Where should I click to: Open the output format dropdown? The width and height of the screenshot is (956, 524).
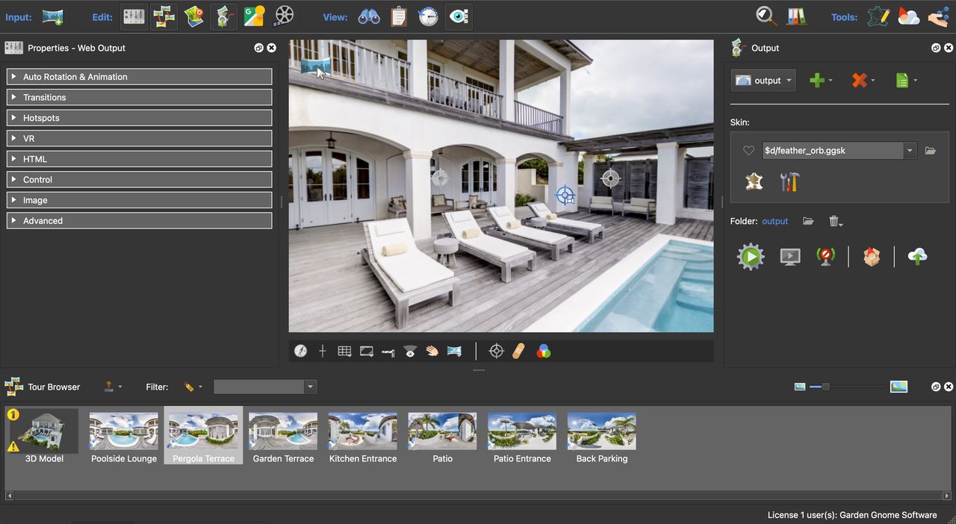[x=763, y=81]
